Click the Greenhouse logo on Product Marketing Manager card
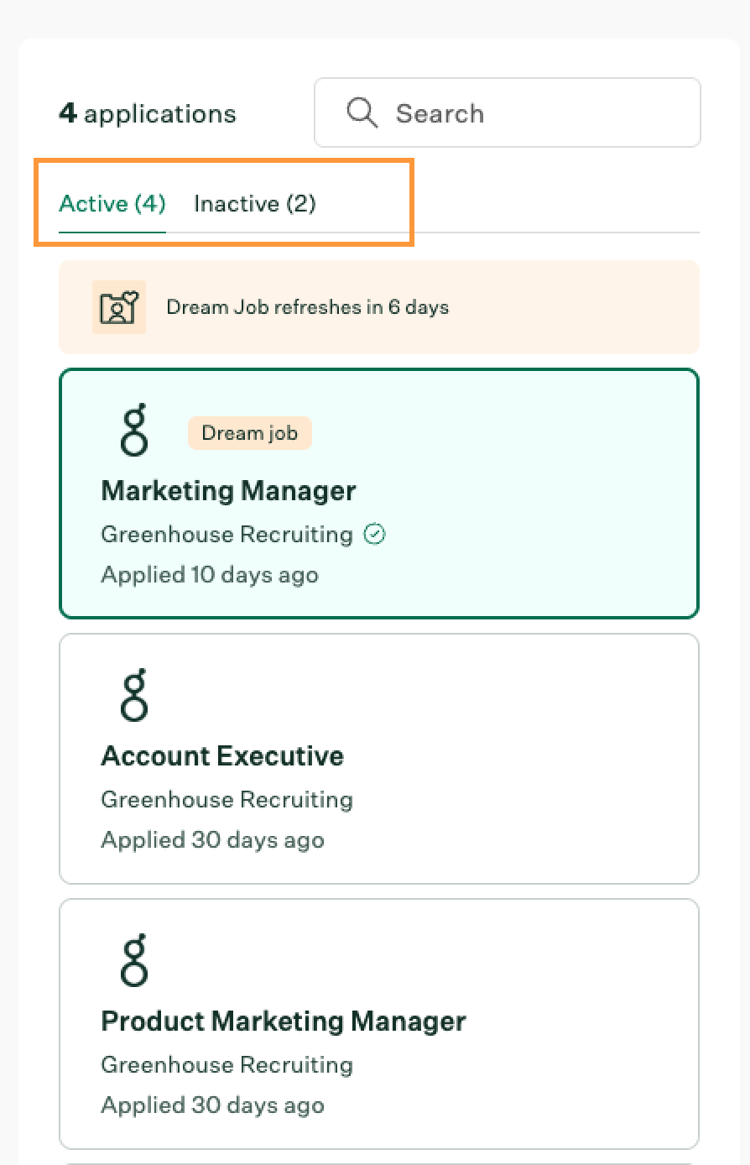 [x=134, y=959]
